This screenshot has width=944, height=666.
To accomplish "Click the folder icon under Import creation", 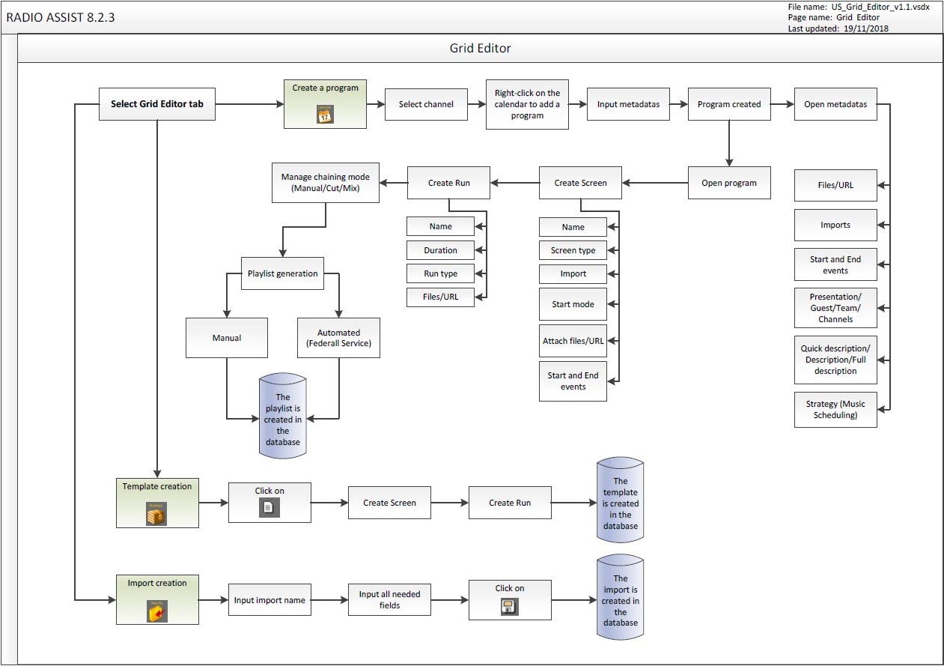I will 156,611.
